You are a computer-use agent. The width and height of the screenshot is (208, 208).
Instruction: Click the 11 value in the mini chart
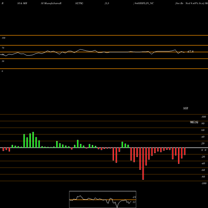[x=134, y=202]
